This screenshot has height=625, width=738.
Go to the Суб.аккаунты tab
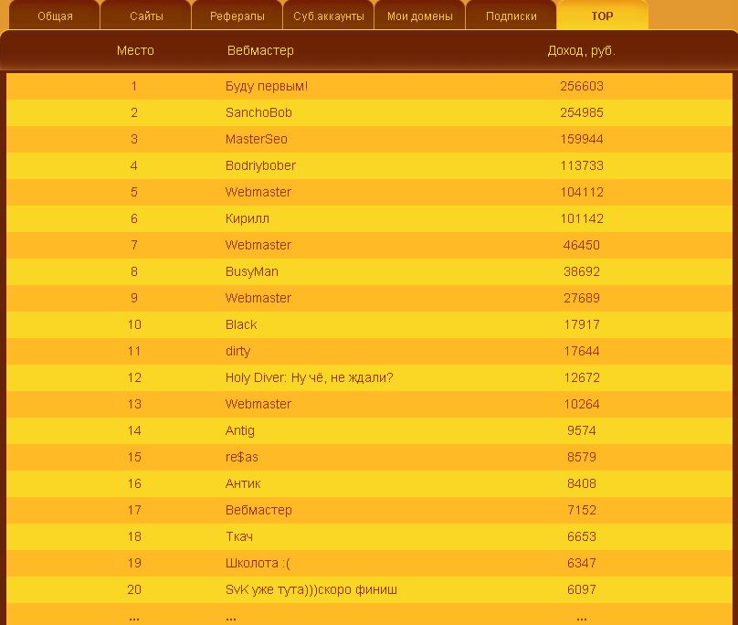click(329, 16)
